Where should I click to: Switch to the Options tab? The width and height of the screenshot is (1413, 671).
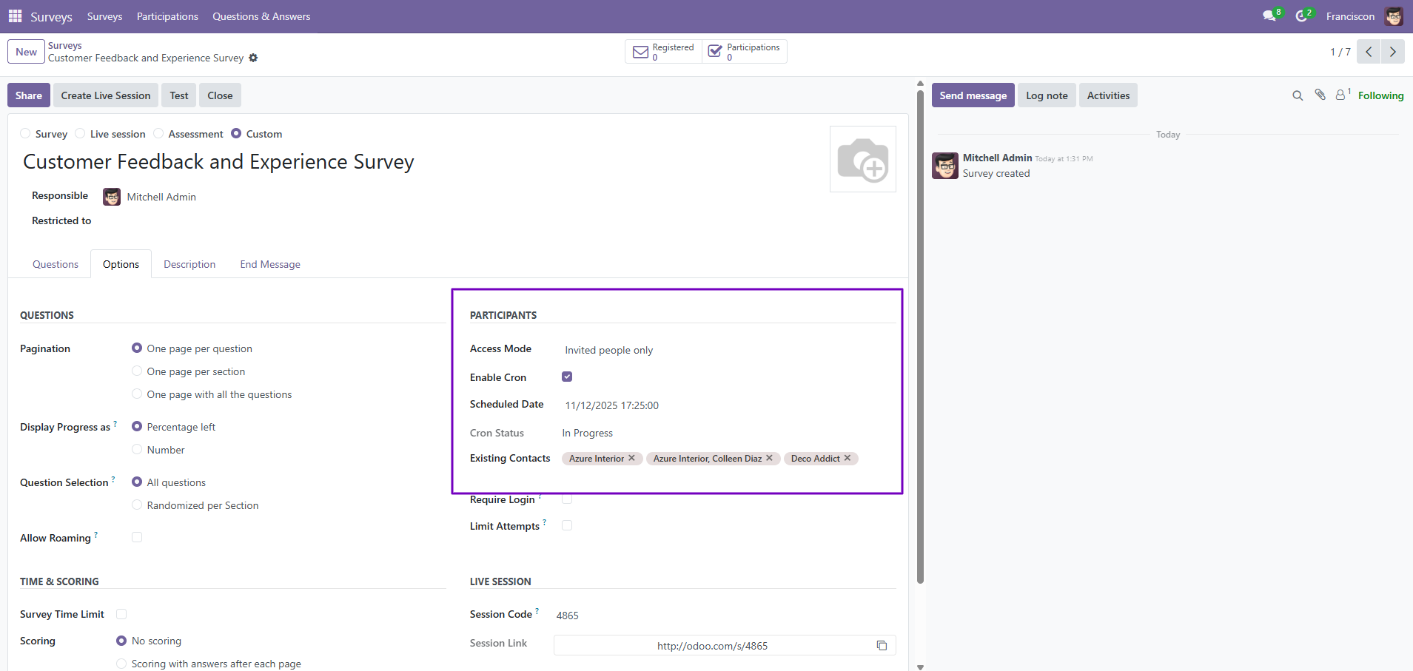click(x=121, y=264)
